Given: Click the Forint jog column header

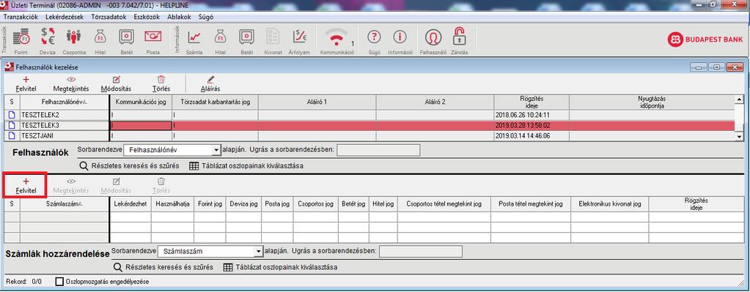Looking at the screenshot, I should (210, 204).
